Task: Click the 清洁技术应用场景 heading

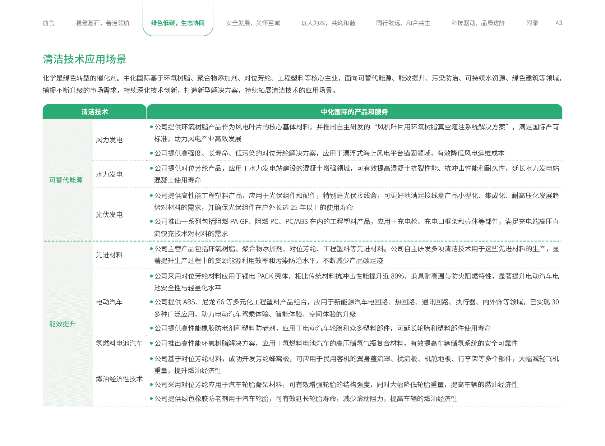Action: click(x=84, y=59)
